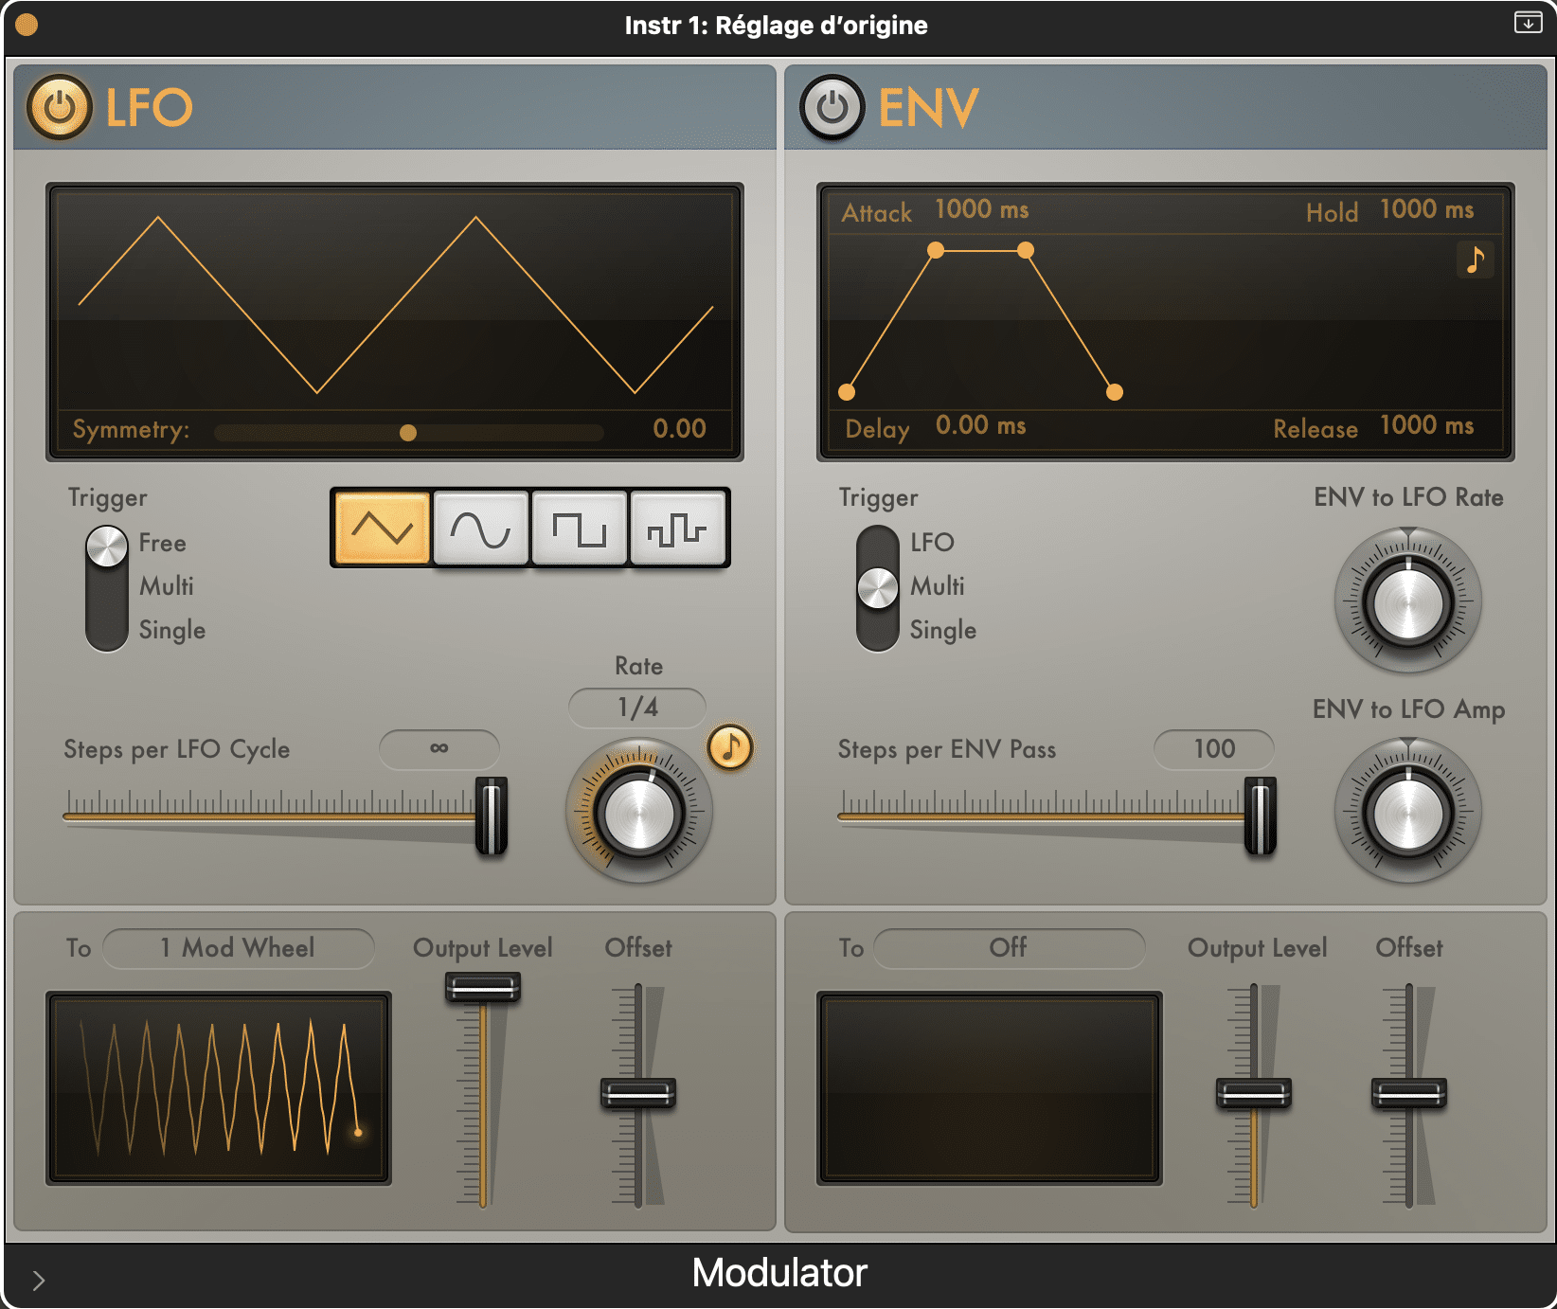This screenshot has width=1557, height=1309.
Task: Click the LFO Rate knob
Action: [x=639, y=812]
